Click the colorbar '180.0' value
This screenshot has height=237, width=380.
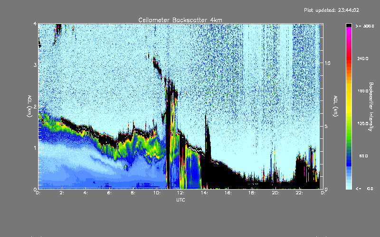coord(363,91)
